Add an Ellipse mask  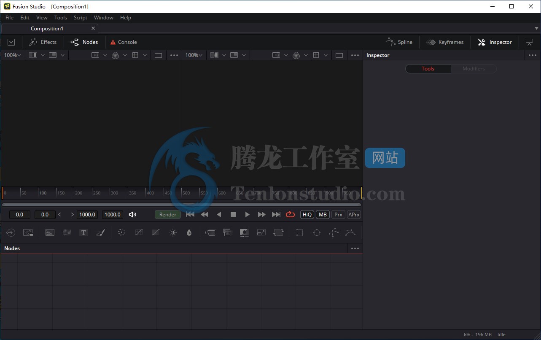tap(317, 232)
